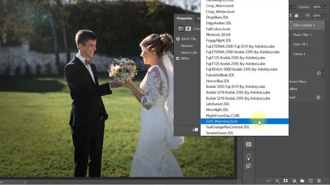Click the Fill 100% value field
Image resolution: width=330 pixels, height=185 pixels.
click(x=316, y=15)
